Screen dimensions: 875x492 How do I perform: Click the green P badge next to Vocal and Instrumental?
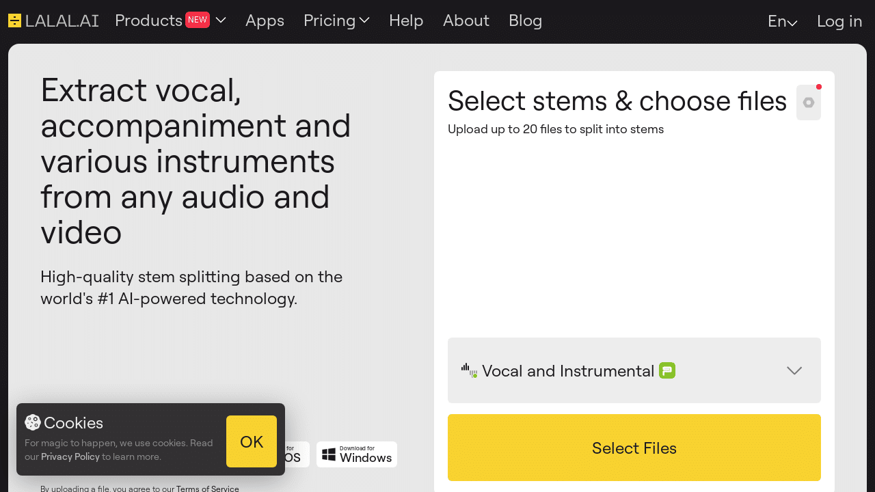tap(667, 370)
